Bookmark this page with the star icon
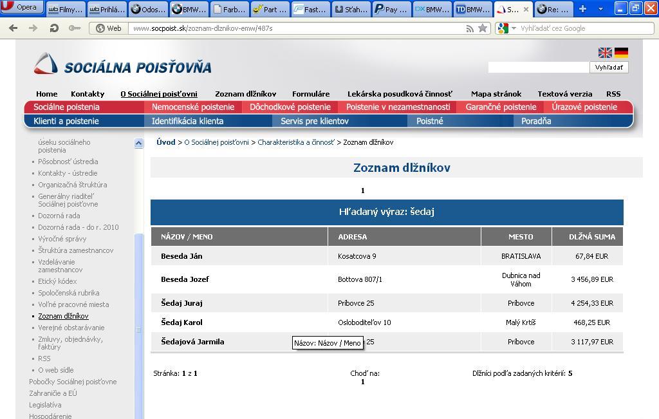This screenshot has height=419, width=659. 483,28
